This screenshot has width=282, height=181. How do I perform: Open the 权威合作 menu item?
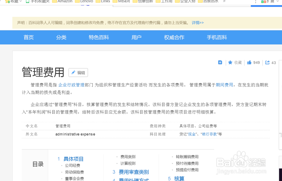pos(174,37)
